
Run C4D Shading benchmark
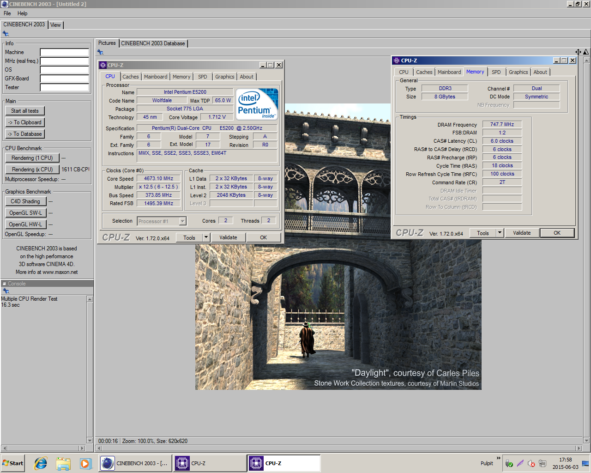pyautogui.click(x=25, y=201)
